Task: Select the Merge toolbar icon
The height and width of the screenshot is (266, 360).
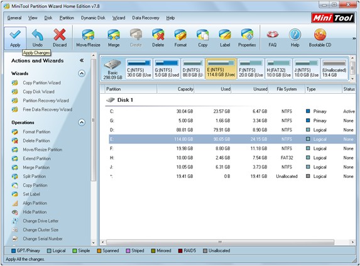Action: pos(114,38)
